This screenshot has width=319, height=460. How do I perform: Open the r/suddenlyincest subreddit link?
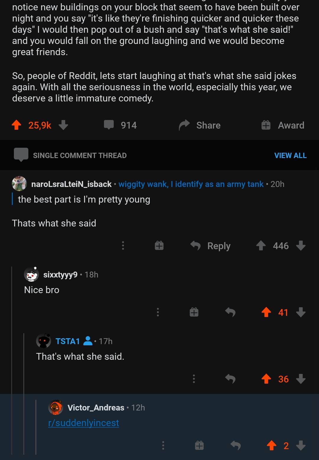tap(84, 423)
